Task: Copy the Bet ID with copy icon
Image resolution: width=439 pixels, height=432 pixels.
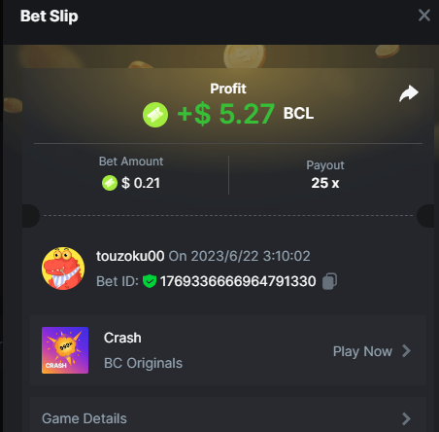Action: (x=329, y=281)
